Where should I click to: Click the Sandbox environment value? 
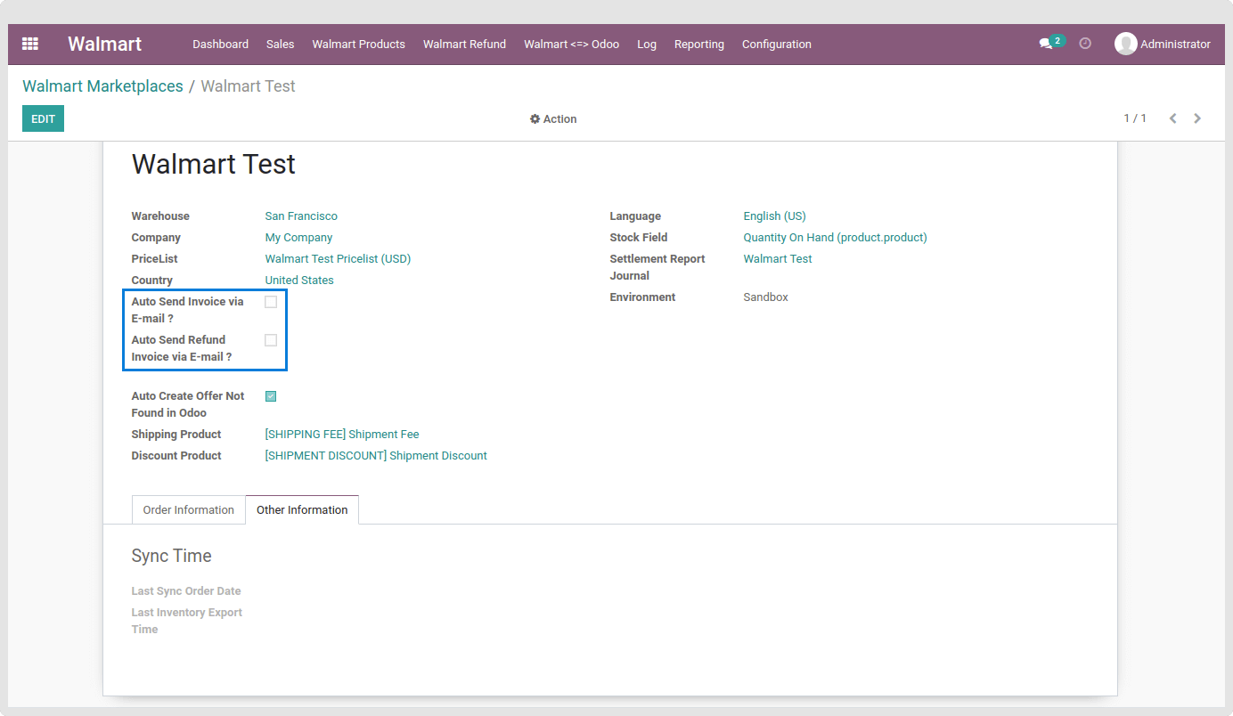(766, 297)
